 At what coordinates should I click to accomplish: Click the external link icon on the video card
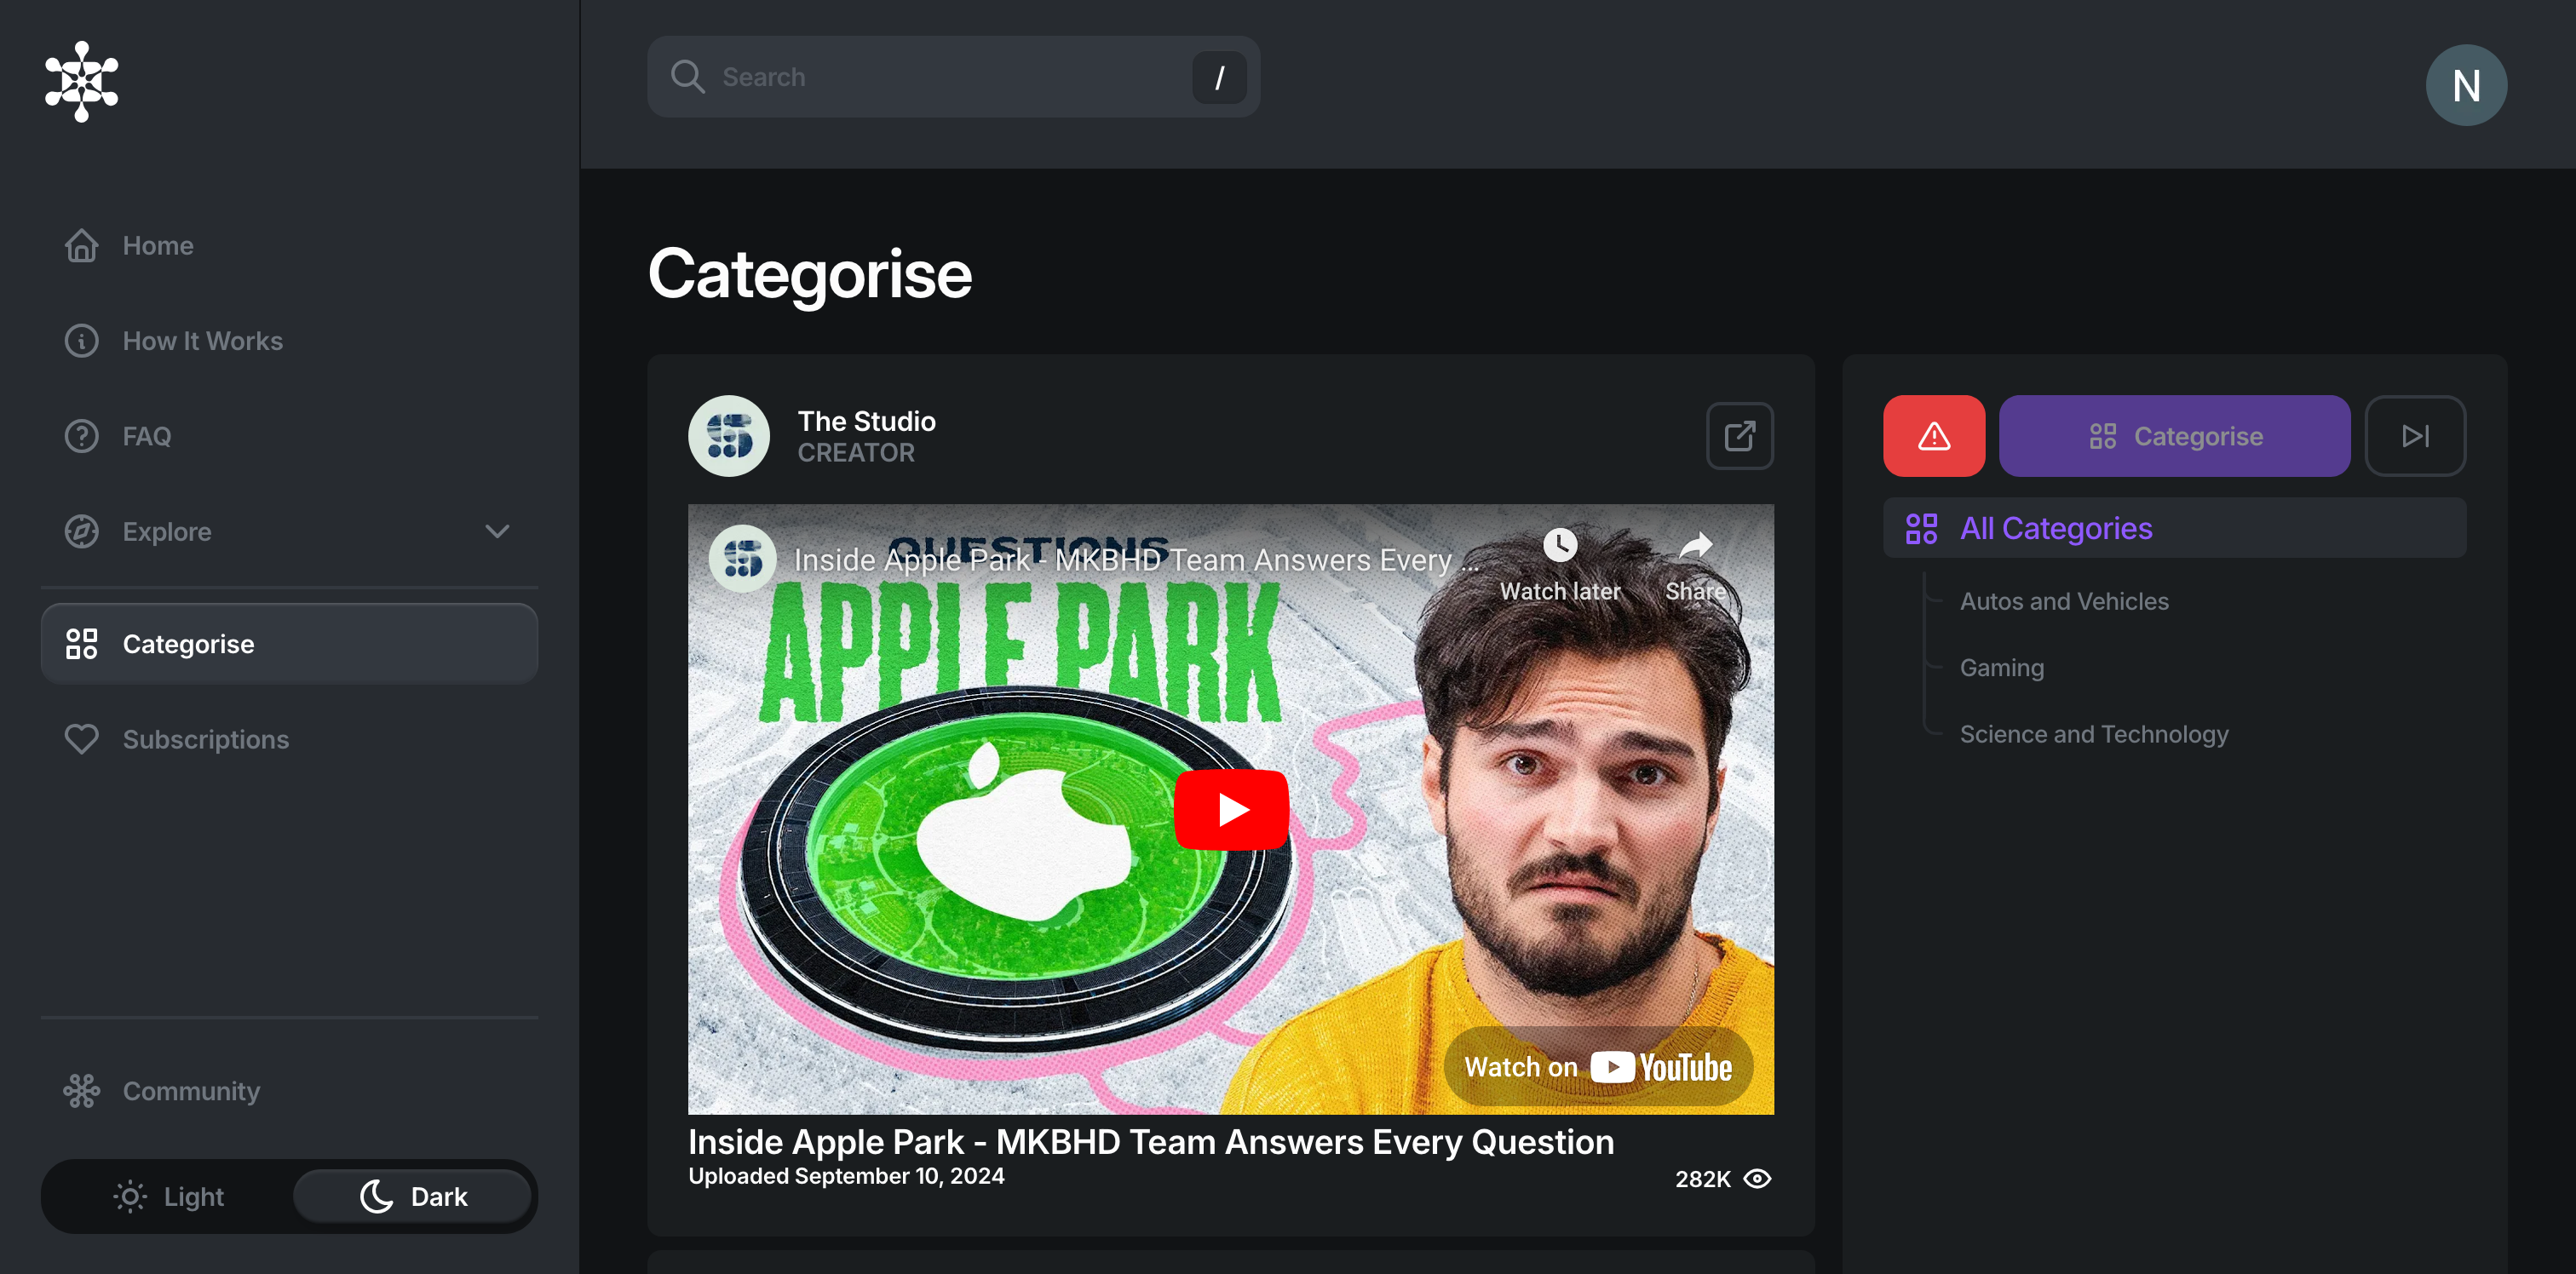[x=1740, y=436]
